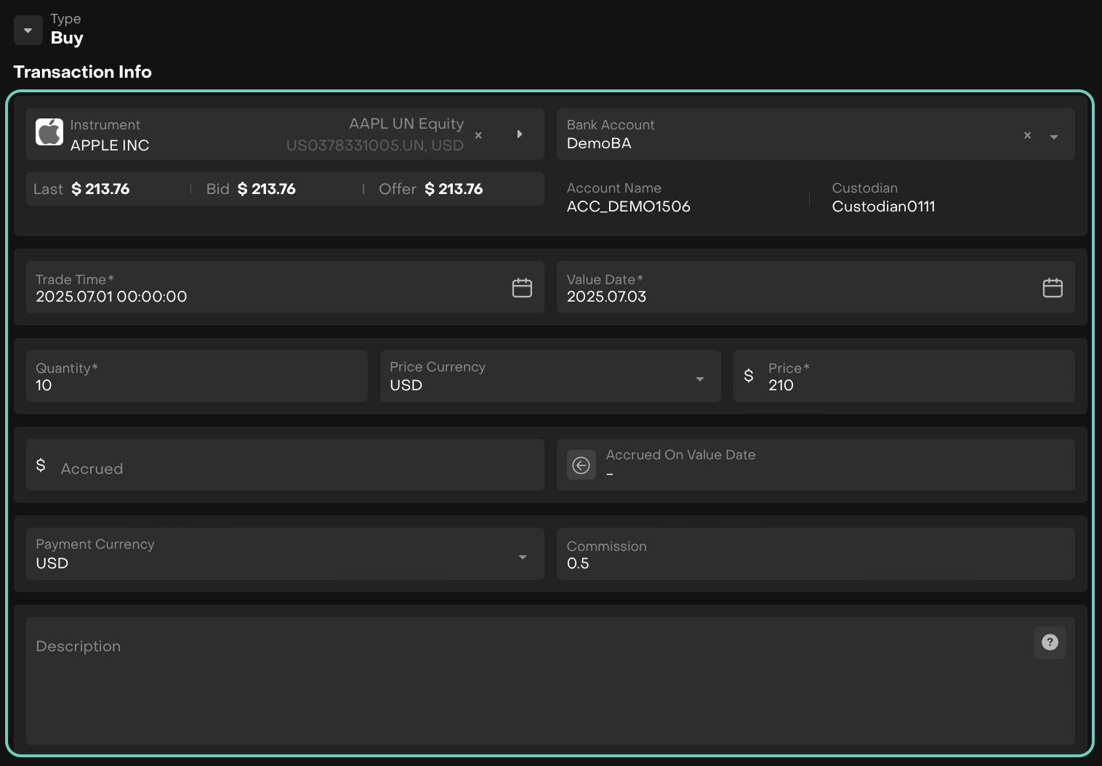Open the Trade Time calendar picker

click(522, 288)
